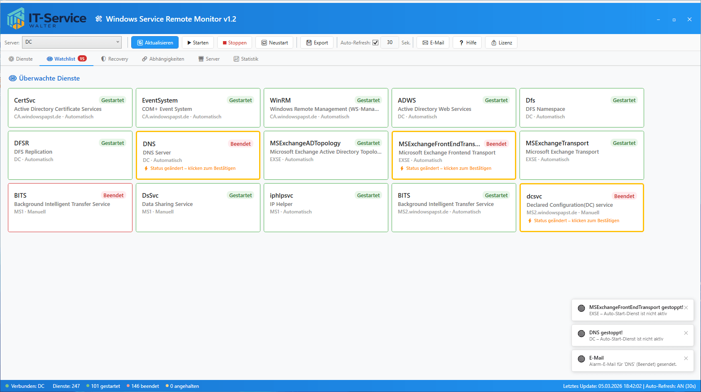Image resolution: width=701 pixels, height=392 pixels.
Task: Restart the service via Neustart
Action: point(275,43)
